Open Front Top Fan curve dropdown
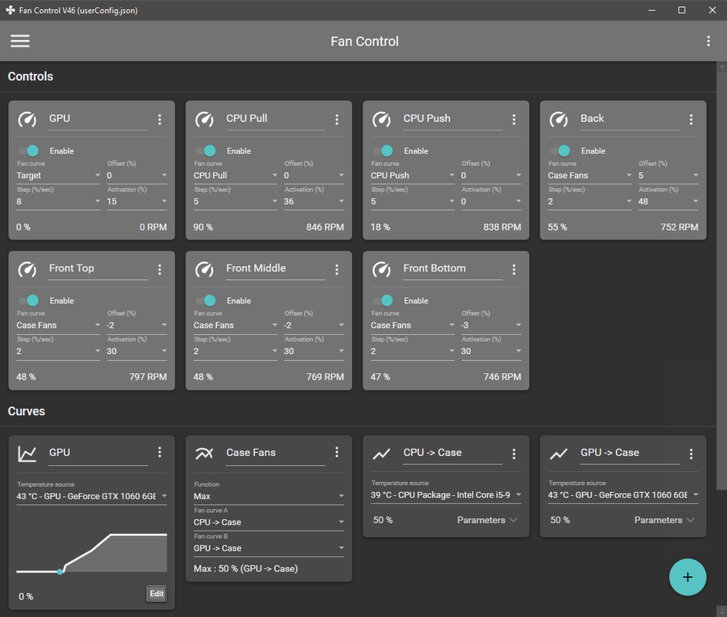This screenshot has width=727, height=617. point(59,325)
